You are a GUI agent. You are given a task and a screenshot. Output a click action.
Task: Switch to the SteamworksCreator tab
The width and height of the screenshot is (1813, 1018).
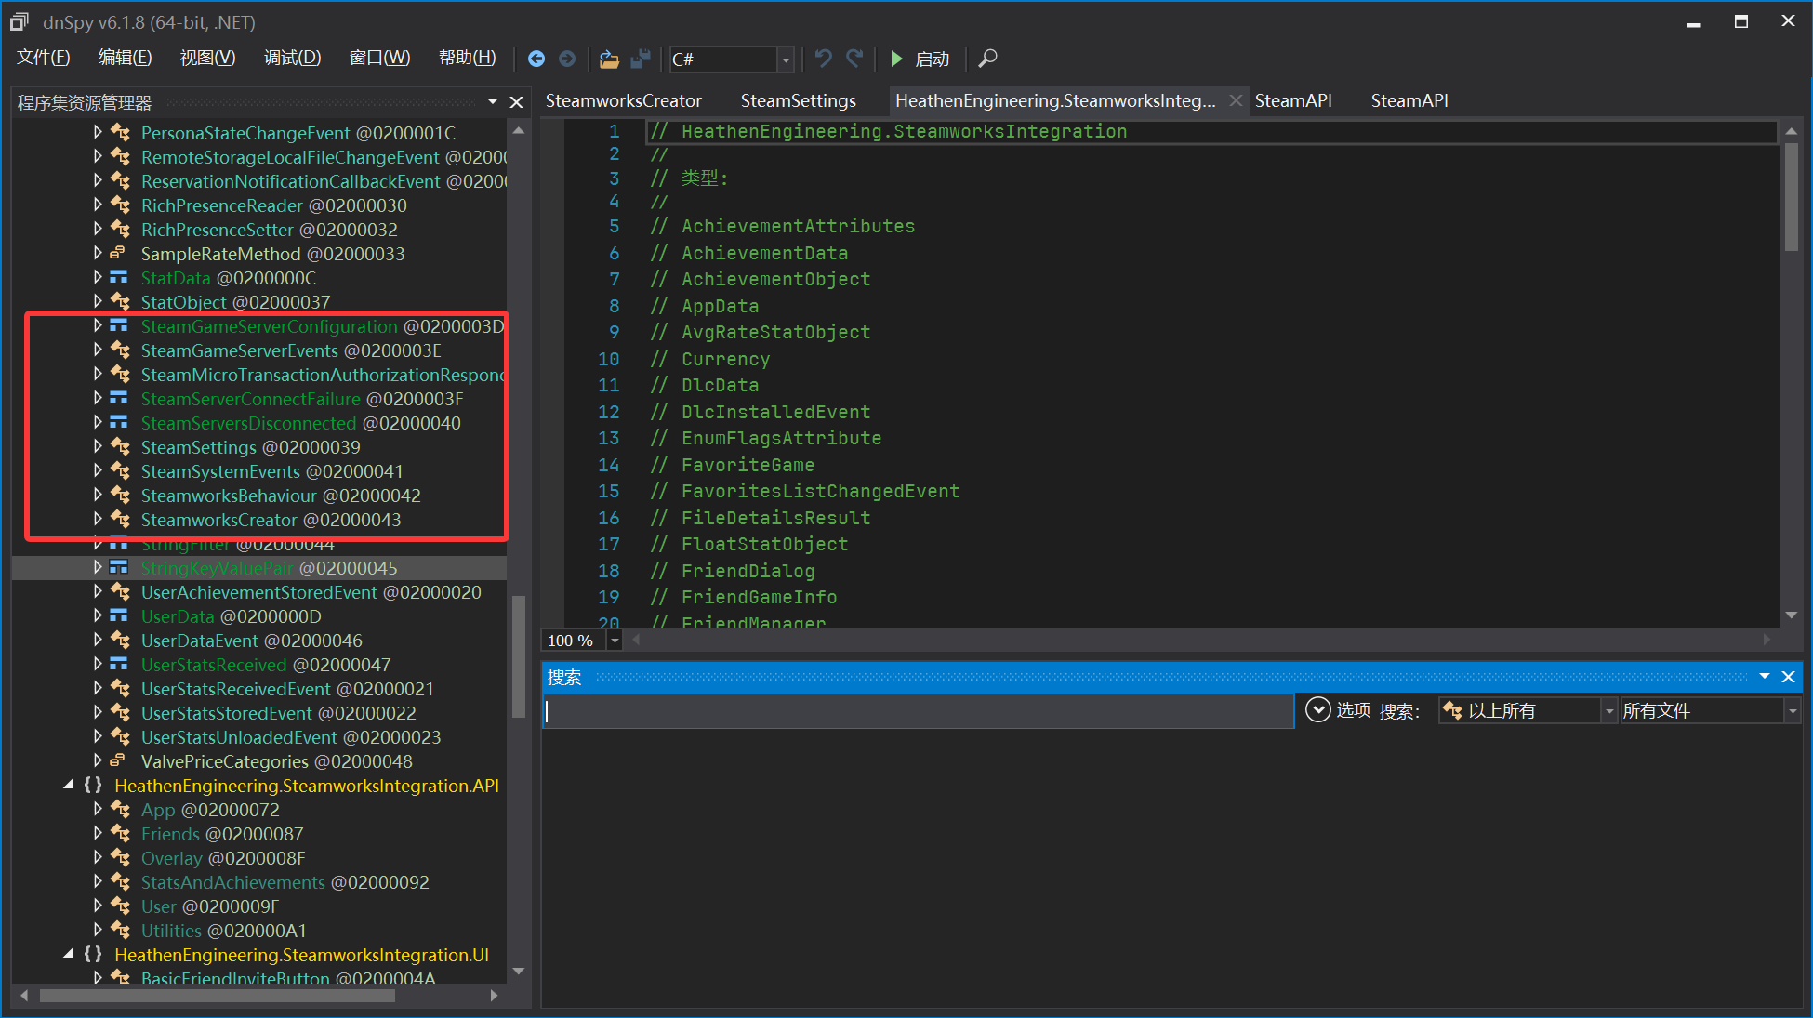pos(624,101)
